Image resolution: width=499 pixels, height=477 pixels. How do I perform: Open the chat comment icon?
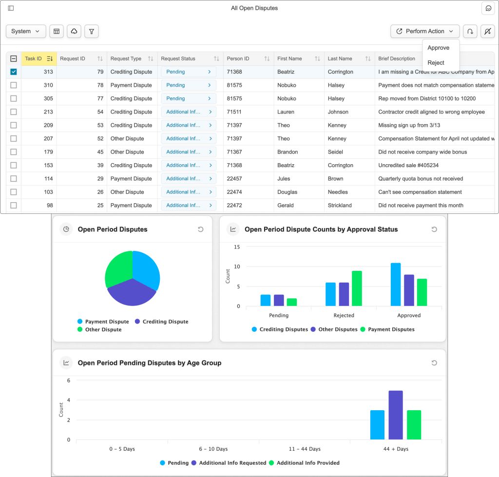coord(488,8)
